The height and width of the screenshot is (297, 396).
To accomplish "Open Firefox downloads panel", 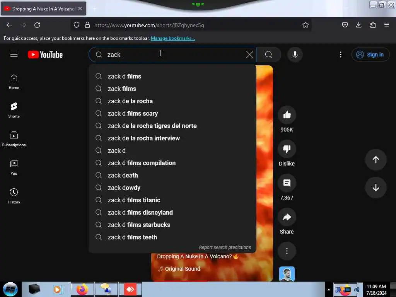I will click(358, 25).
